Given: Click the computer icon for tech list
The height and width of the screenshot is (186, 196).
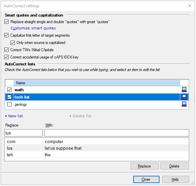Looking at the screenshot, I should click(184, 97).
